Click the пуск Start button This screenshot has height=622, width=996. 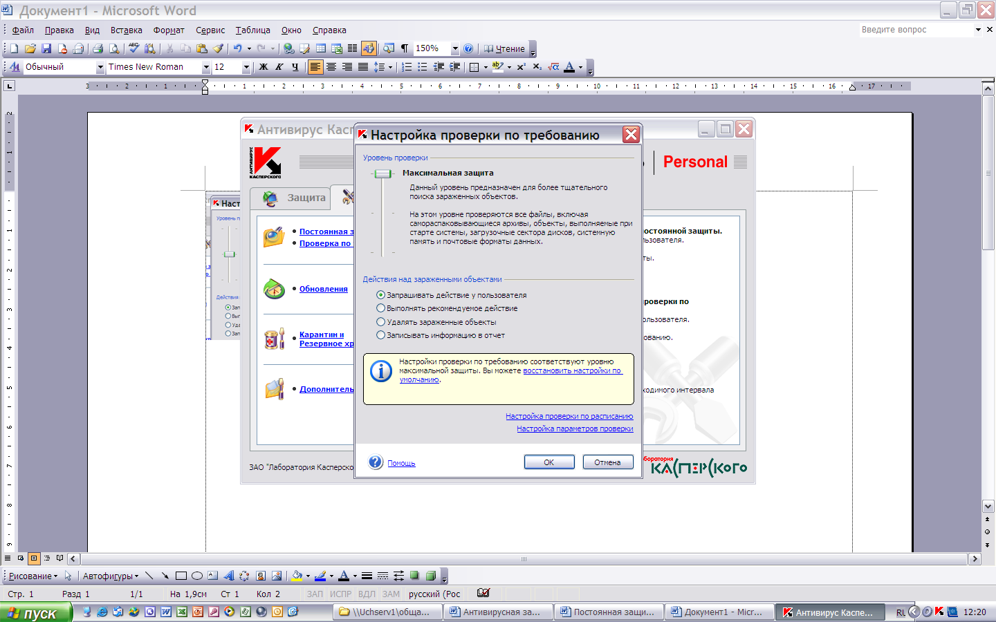pos(35,612)
